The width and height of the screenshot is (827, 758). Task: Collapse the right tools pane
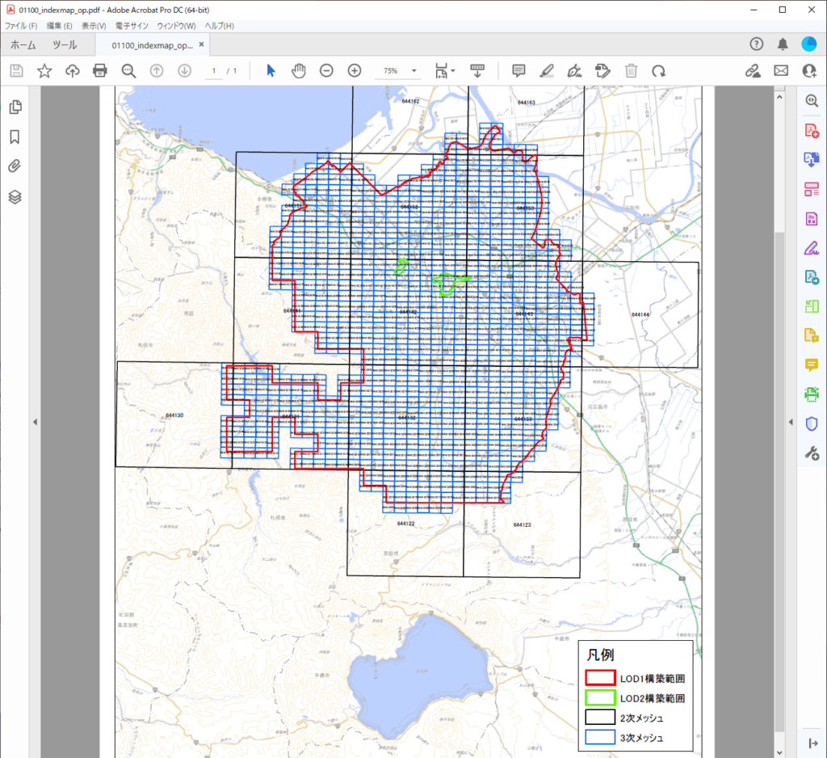point(791,422)
